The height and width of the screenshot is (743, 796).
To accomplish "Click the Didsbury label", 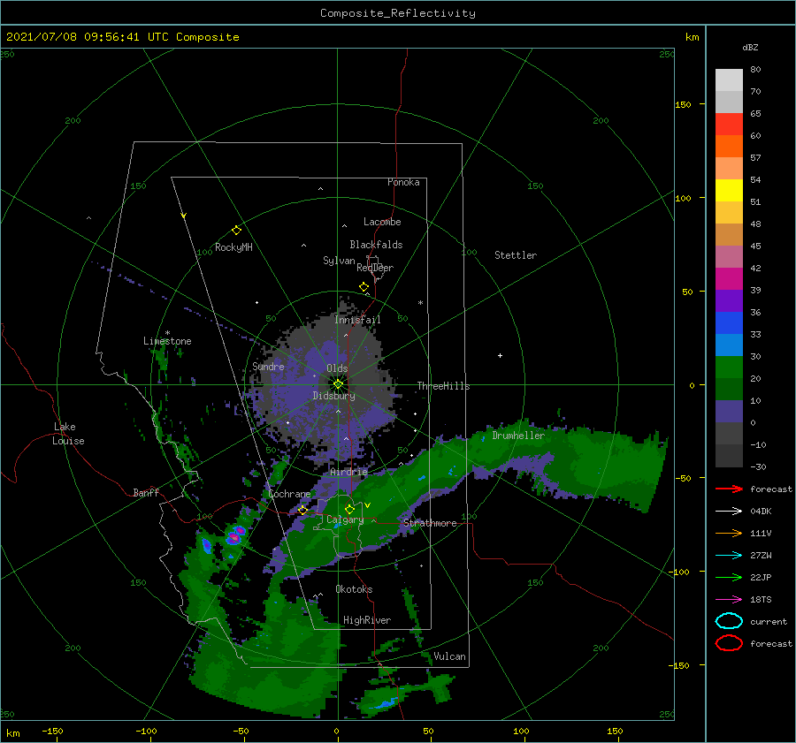I will pos(334,396).
